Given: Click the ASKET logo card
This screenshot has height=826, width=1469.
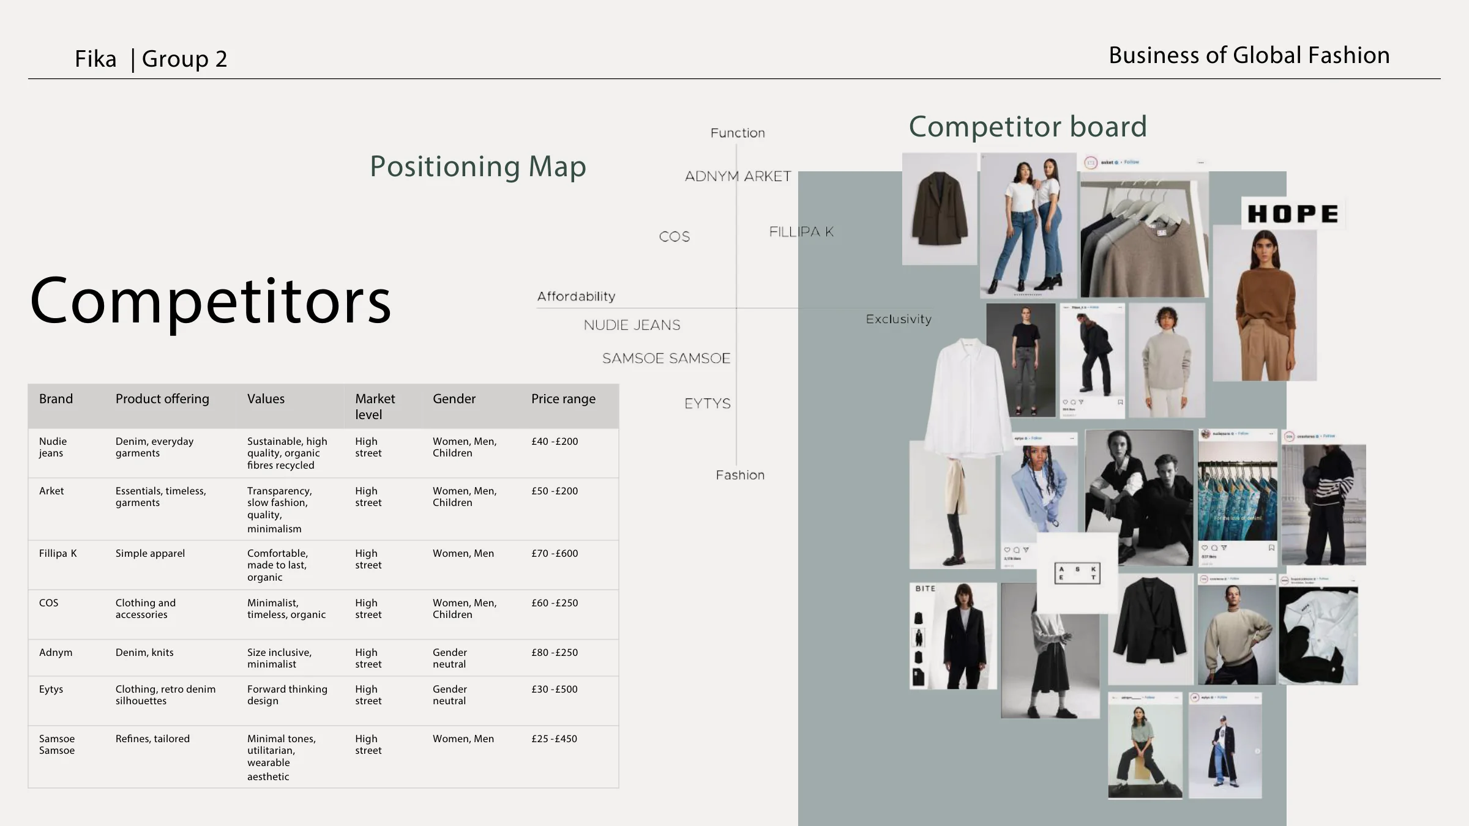Looking at the screenshot, I should click(x=1077, y=573).
